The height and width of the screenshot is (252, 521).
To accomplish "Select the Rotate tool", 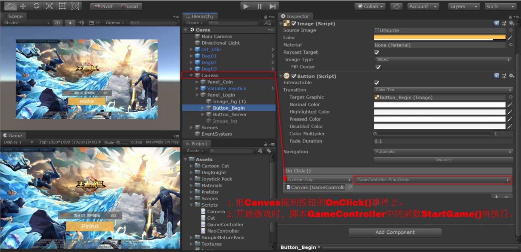I will pos(36,6).
